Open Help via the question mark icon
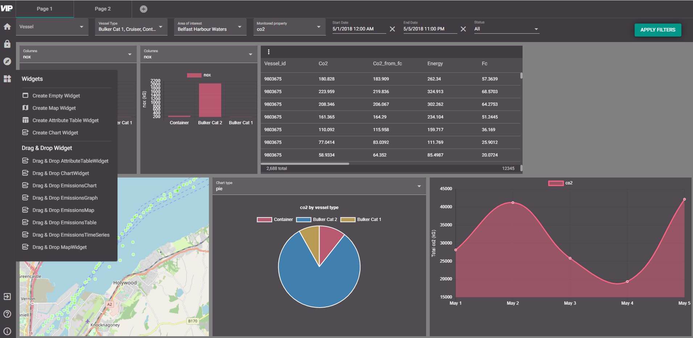The height and width of the screenshot is (338, 693). click(7, 314)
